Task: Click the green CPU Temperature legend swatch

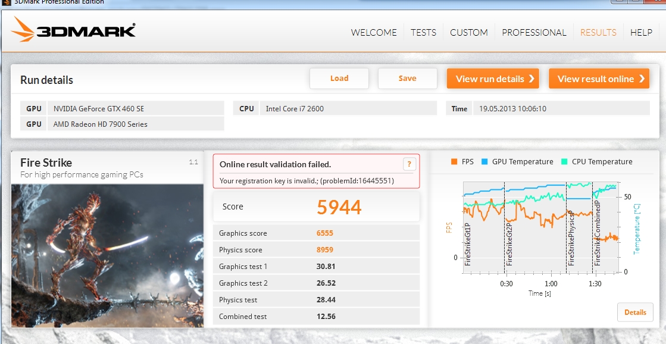Action: point(564,161)
